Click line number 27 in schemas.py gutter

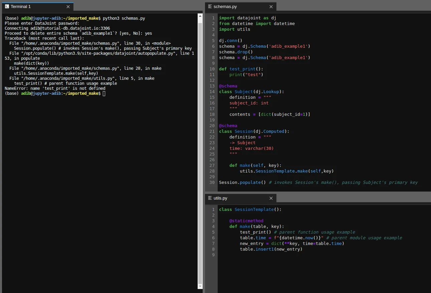point(212,166)
